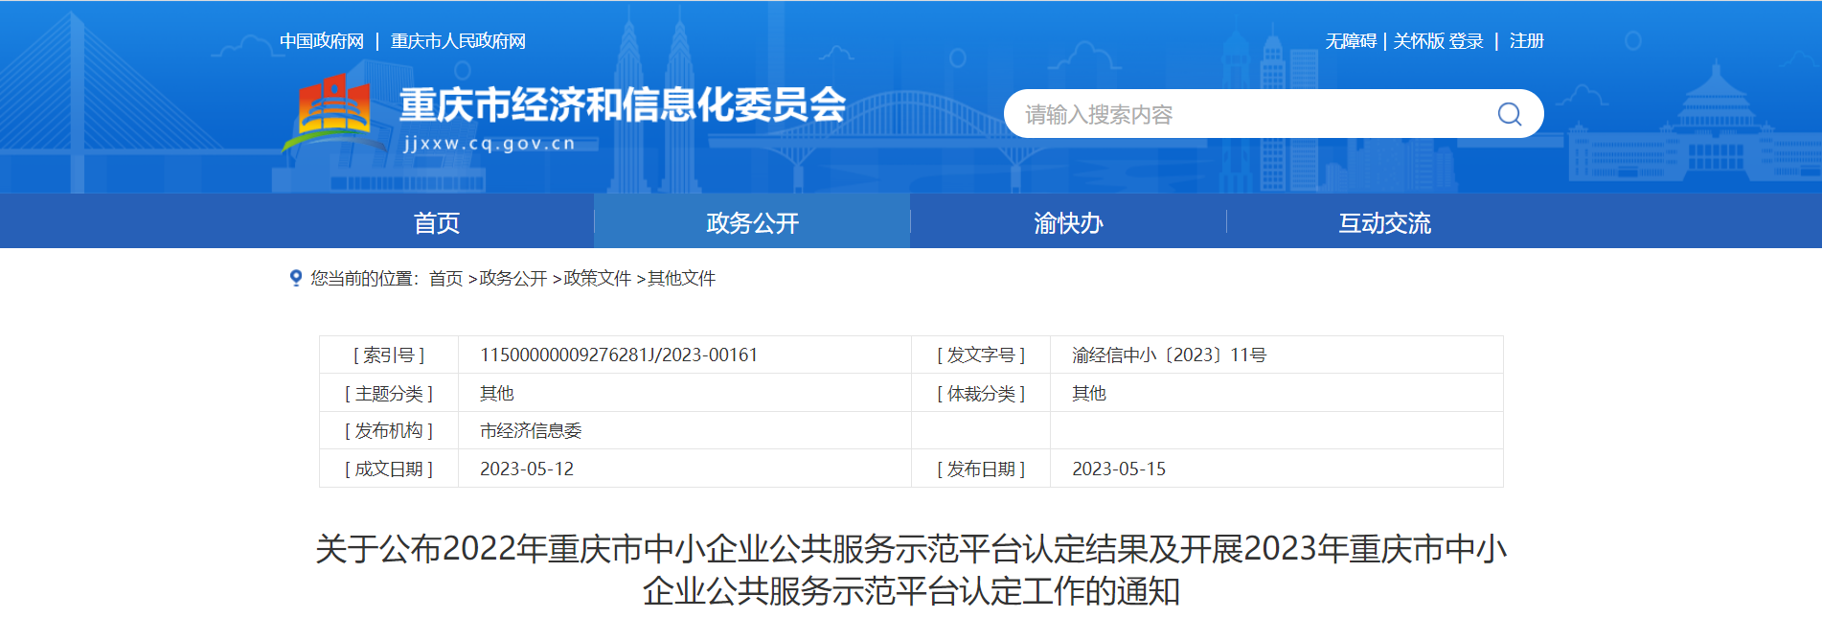Screen dimensions: 1822x618
Task: Click the location pin icon in breadcrumb
Action: (x=296, y=278)
